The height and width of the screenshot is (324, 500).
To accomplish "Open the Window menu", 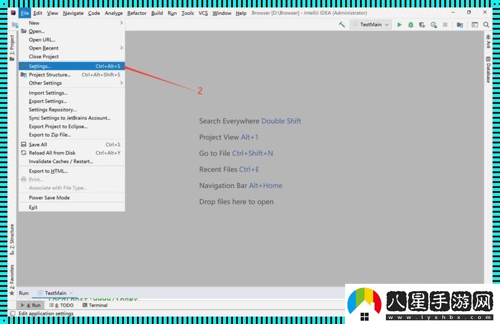I will coord(222,13).
